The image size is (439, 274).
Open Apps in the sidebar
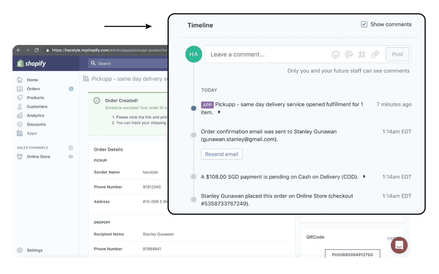coord(32,133)
